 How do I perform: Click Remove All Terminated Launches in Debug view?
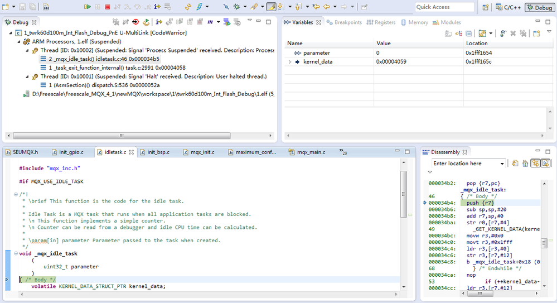[115, 22]
